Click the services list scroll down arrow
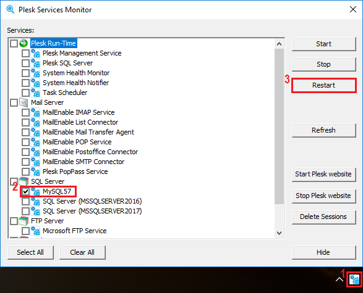The image size is (363, 293). tap(279, 233)
